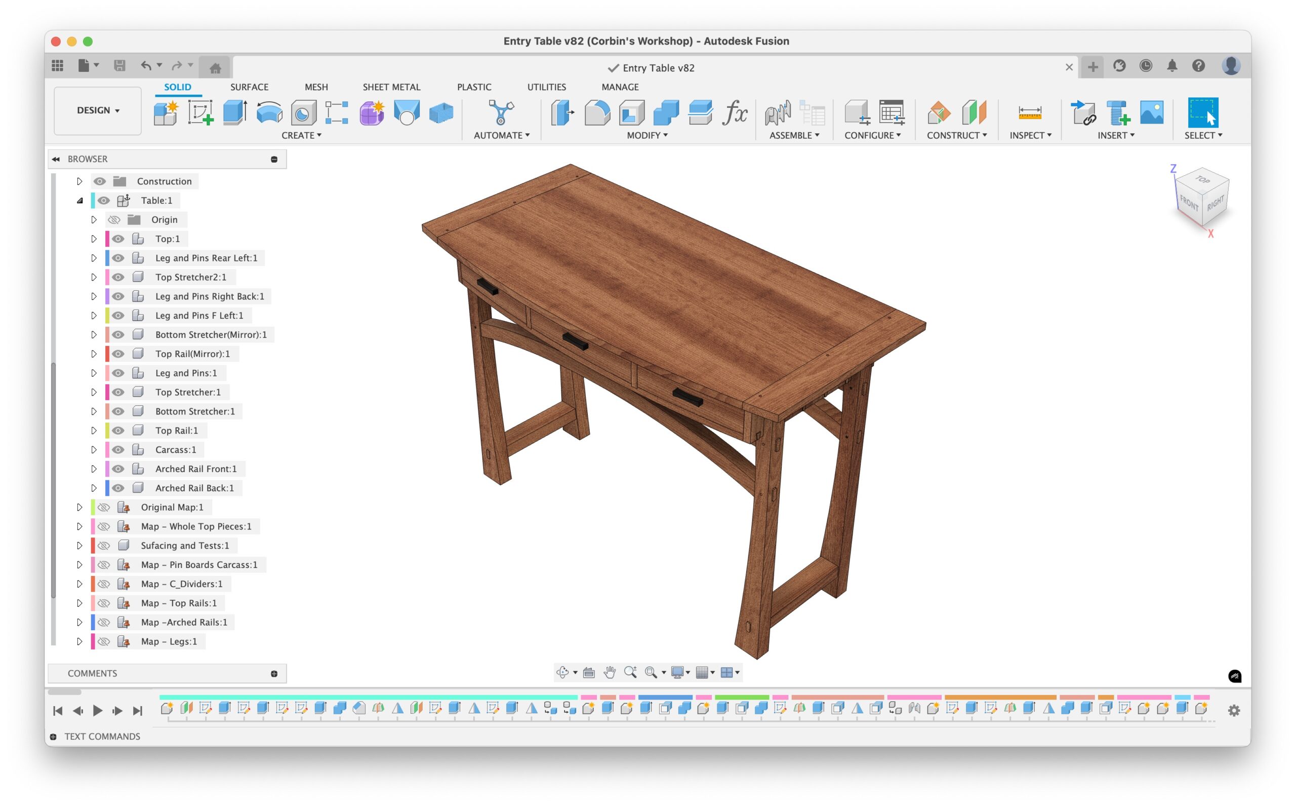Screen dimensions: 1296x806
Task: Open the Configure table icon
Action: [x=892, y=113]
